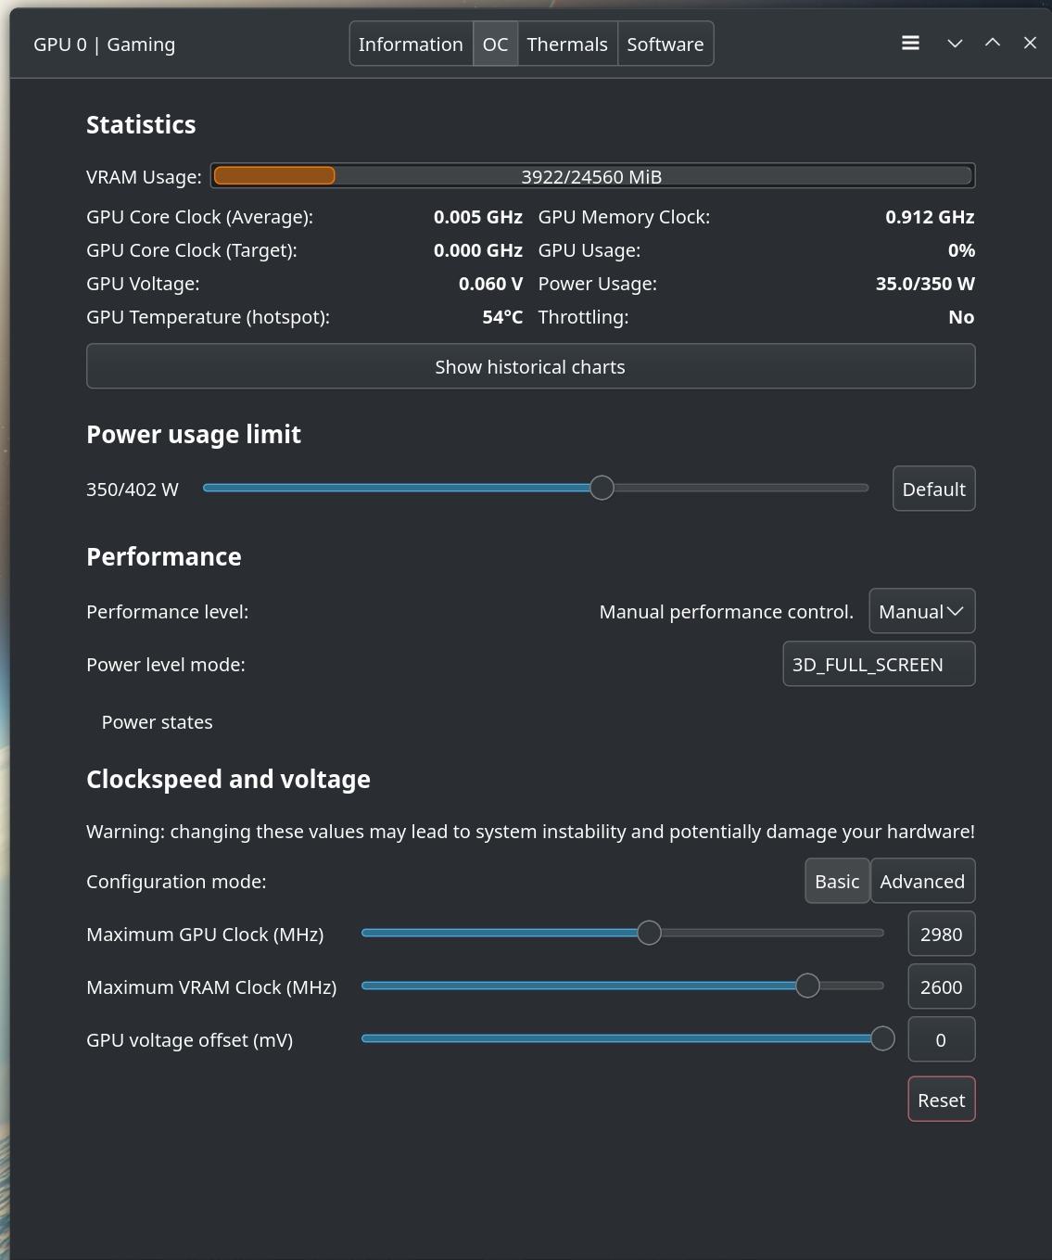Click the power usage limit slider handle
This screenshot has height=1260, width=1052.
pyautogui.click(x=602, y=488)
